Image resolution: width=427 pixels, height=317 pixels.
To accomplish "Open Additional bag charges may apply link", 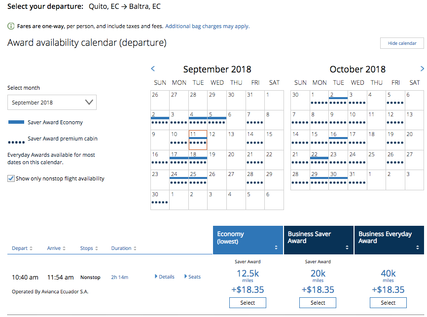I will click(x=207, y=26).
